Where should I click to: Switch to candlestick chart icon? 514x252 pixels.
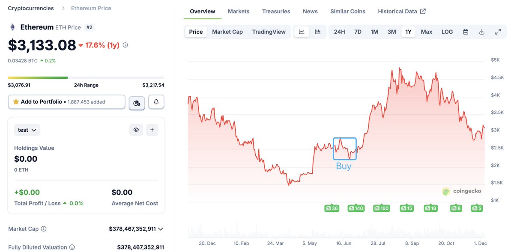[x=318, y=32]
